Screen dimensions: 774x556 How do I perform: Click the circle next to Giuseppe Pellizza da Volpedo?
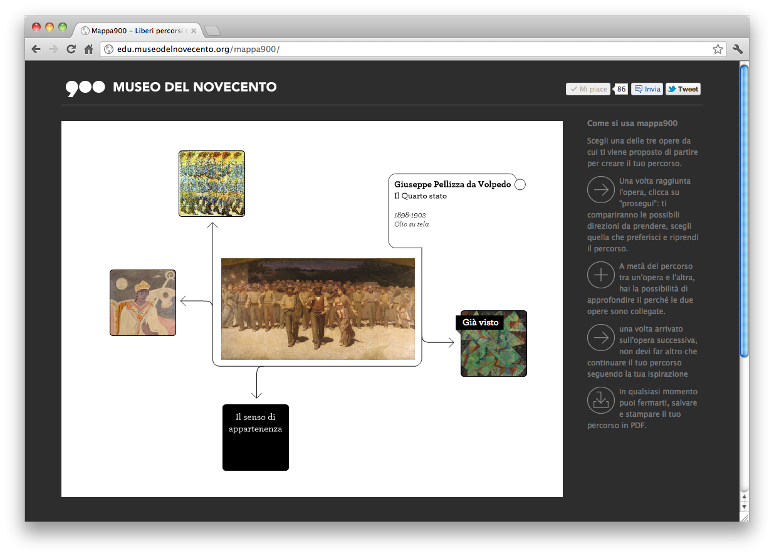(520, 184)
